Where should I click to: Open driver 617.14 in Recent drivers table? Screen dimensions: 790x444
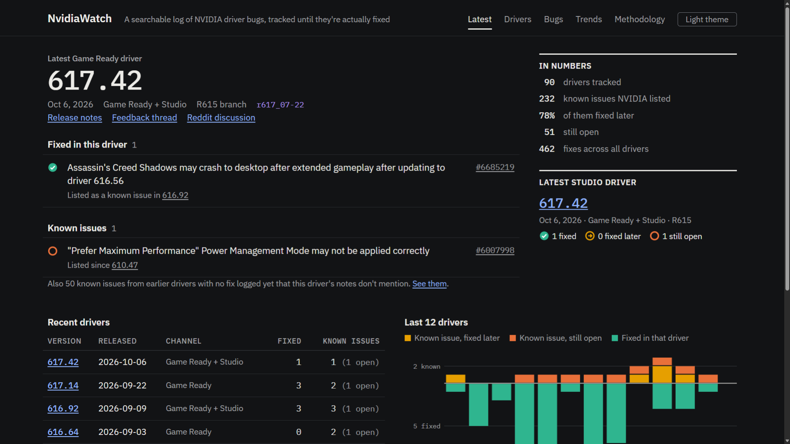63,386
